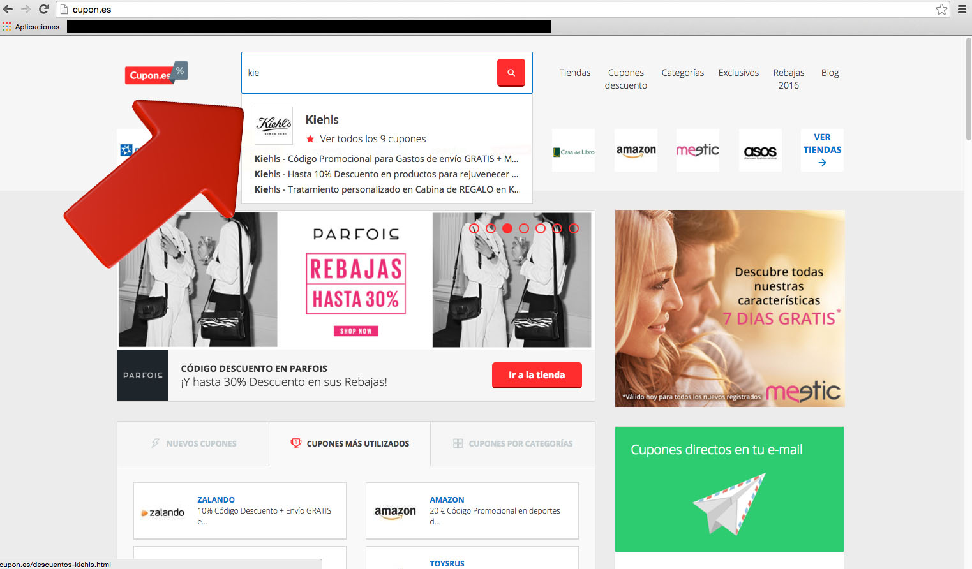Open Cupones descuento in the navigation
The width and height of the screenshot is (972, 569).
(626, 79)
